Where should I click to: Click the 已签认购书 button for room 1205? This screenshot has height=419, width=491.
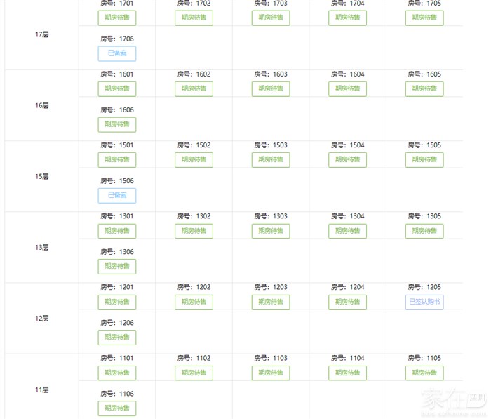point(424,302)
